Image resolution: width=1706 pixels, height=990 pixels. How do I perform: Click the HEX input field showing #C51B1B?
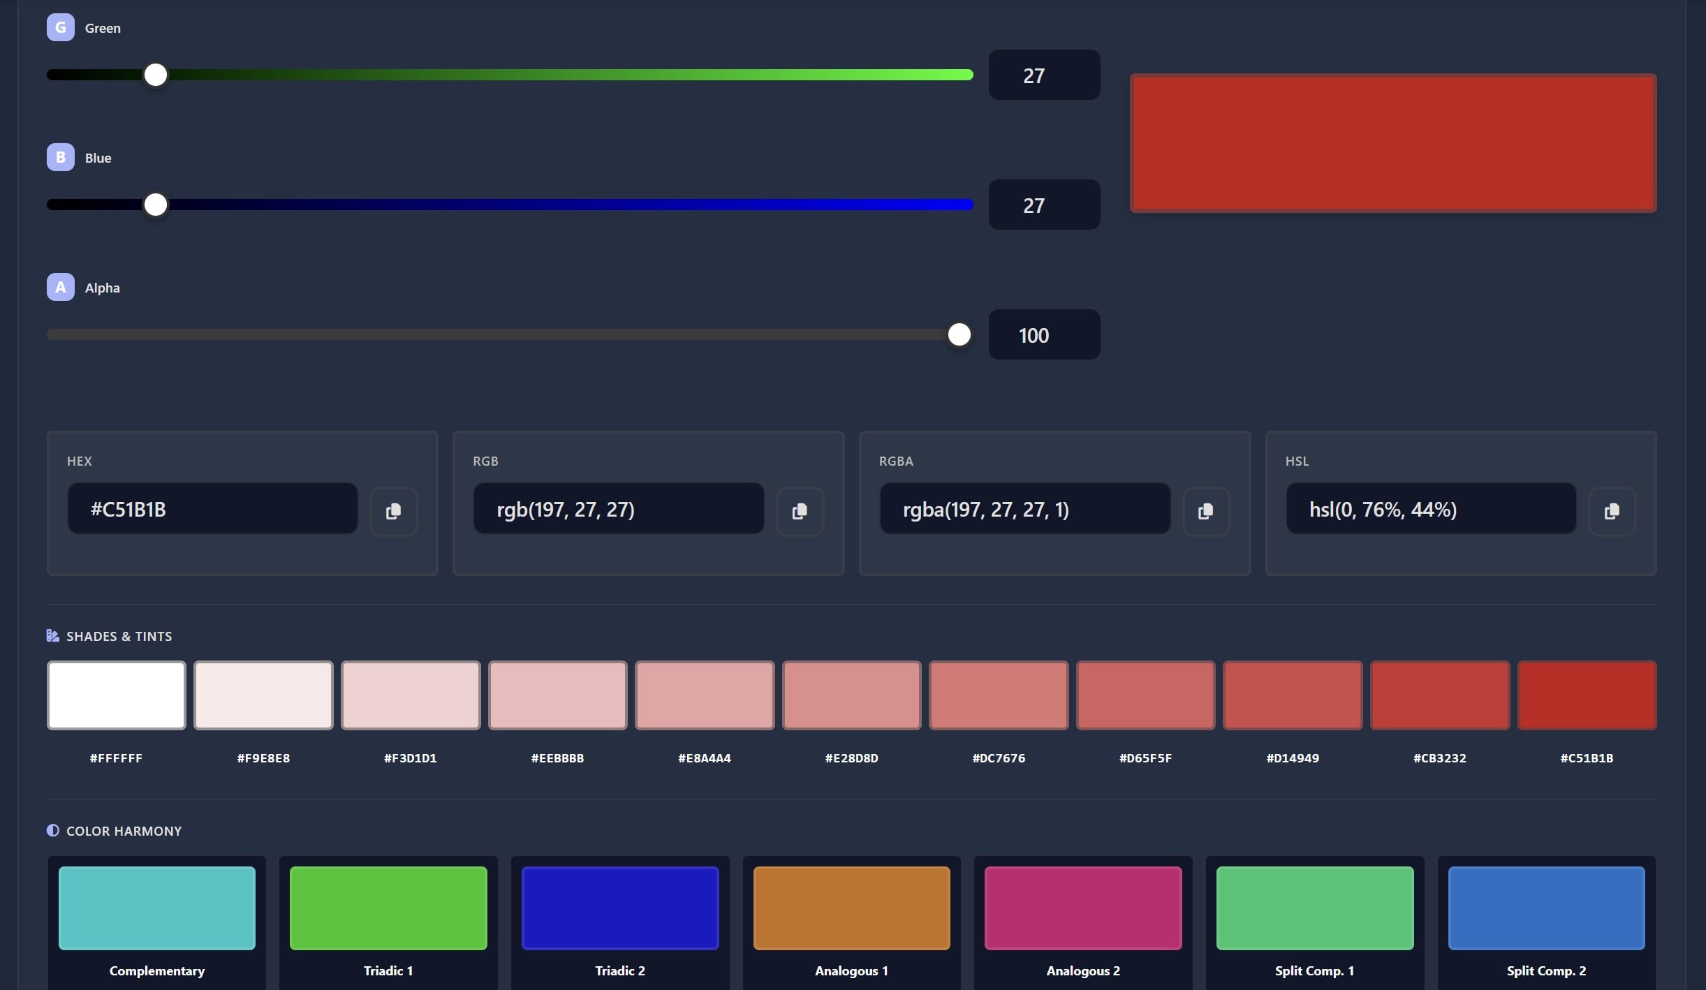[212, 508]
